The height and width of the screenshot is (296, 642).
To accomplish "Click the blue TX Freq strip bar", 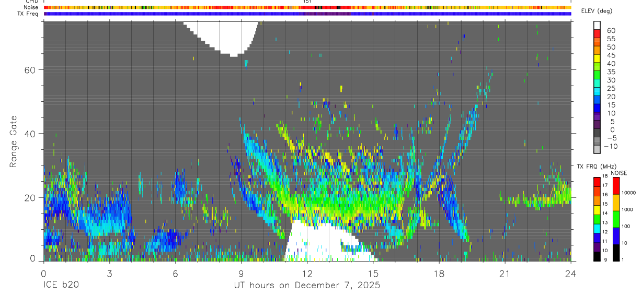I will point(307,14).
